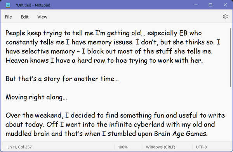Click the Windows (CRLF) line ending indicator
233x152 pixels.
click(x=160, y=147)
